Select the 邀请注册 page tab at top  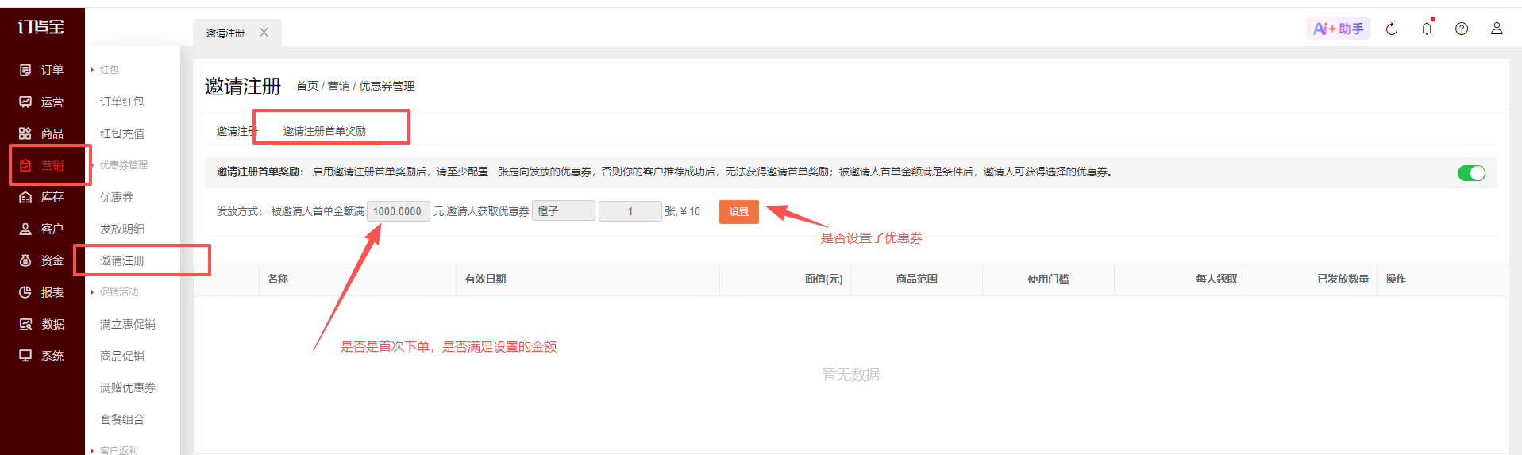pos(225,33)
